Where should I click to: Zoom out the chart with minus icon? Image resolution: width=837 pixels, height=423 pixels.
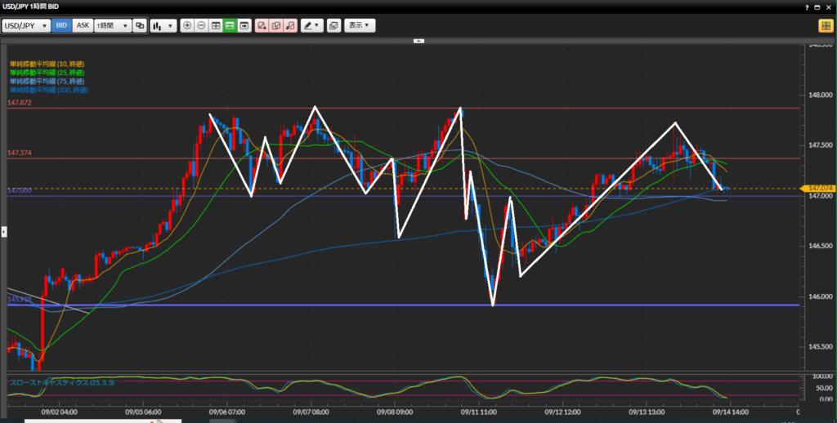[x=201, y=25]
